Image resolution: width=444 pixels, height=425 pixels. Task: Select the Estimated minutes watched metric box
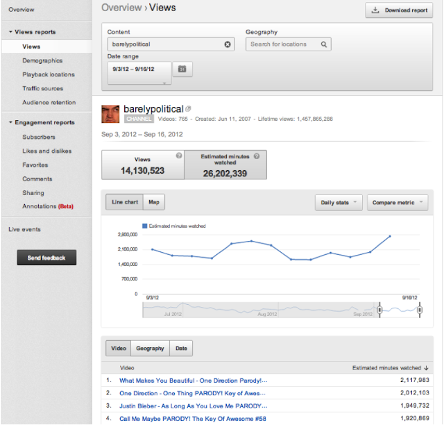coord(225,165)
